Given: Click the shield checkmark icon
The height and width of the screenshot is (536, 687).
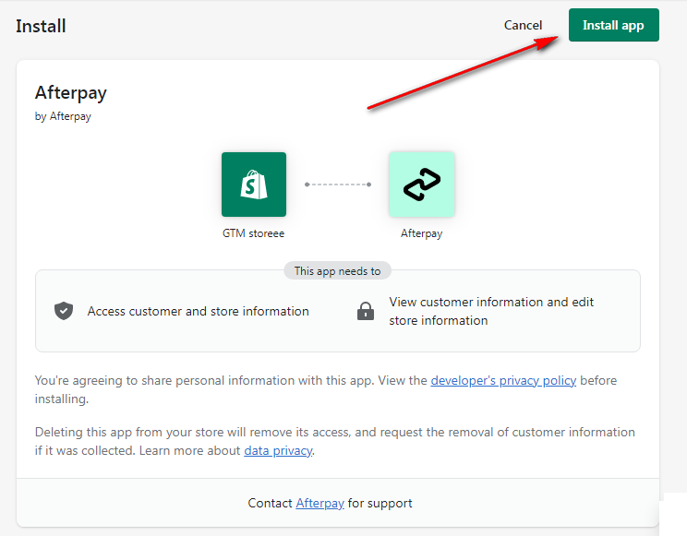Looking at the screenshot, I should [x=64, y=311].
